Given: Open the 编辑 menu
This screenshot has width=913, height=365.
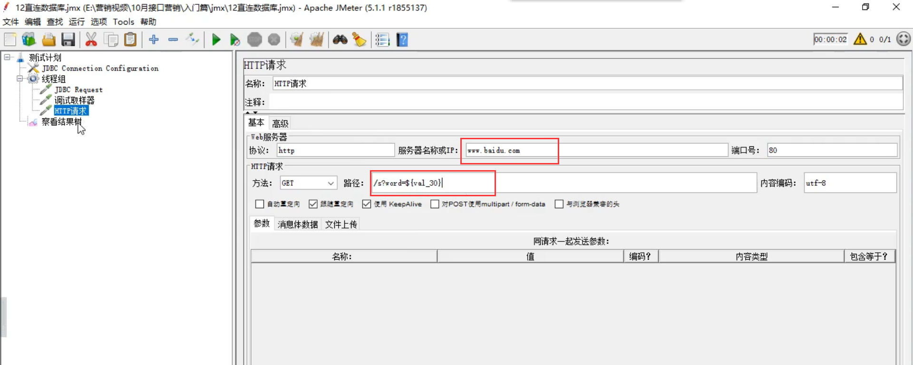Looking at the screenshot, I should pyautogui.click(x=33, y=22).
